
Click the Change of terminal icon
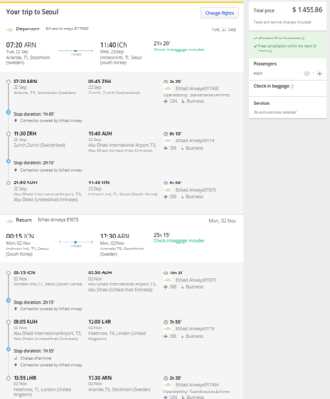[16, 358]
